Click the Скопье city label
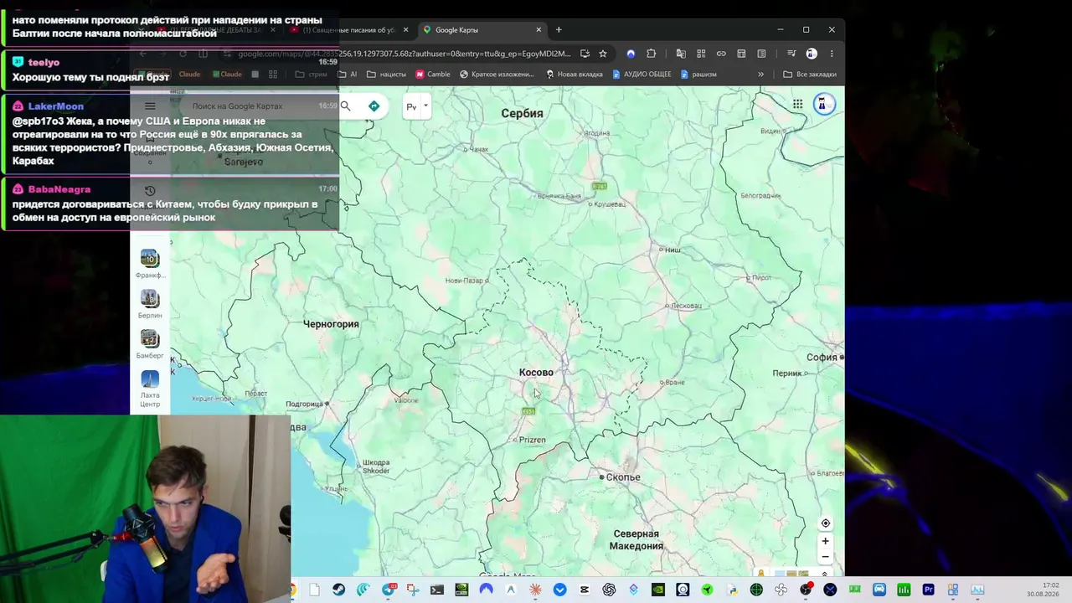Viewport: 1072px width, 603px height. coord(623,477)
